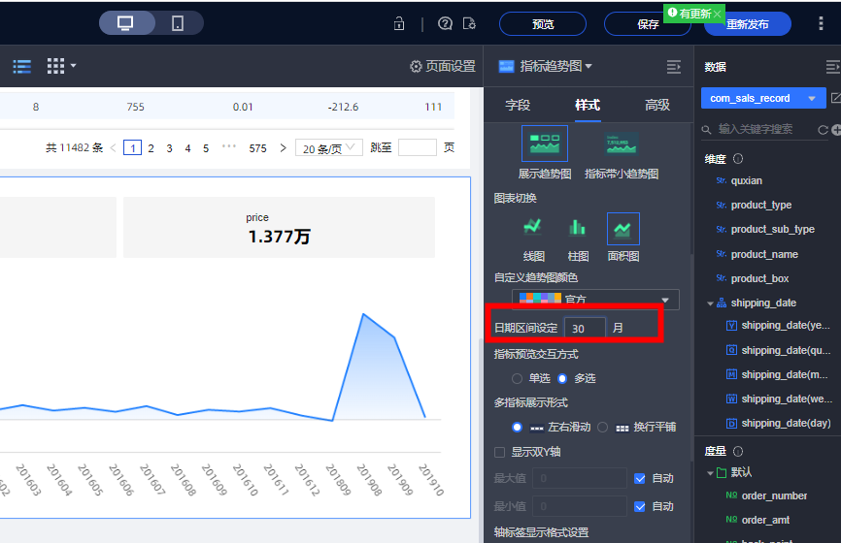Open the 官方 trend color palette dropdown
The width and height of the screenshot is (841, 543).
click(596, 300)
